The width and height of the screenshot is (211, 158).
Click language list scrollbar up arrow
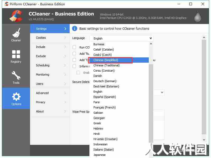(x=151, y=44)
